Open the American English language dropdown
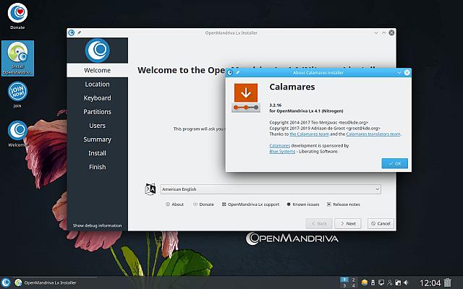The width and height of the screenshot is (463, 289). (271, 189)
